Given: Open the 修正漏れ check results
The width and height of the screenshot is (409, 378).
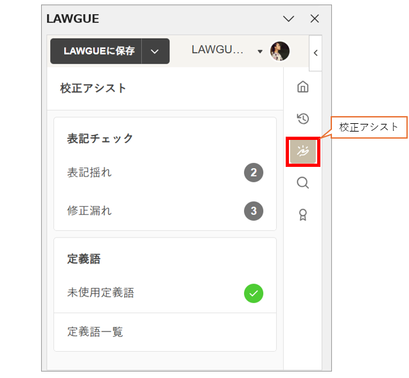Looking at the screenshot, I should click(x=90, y=210).
